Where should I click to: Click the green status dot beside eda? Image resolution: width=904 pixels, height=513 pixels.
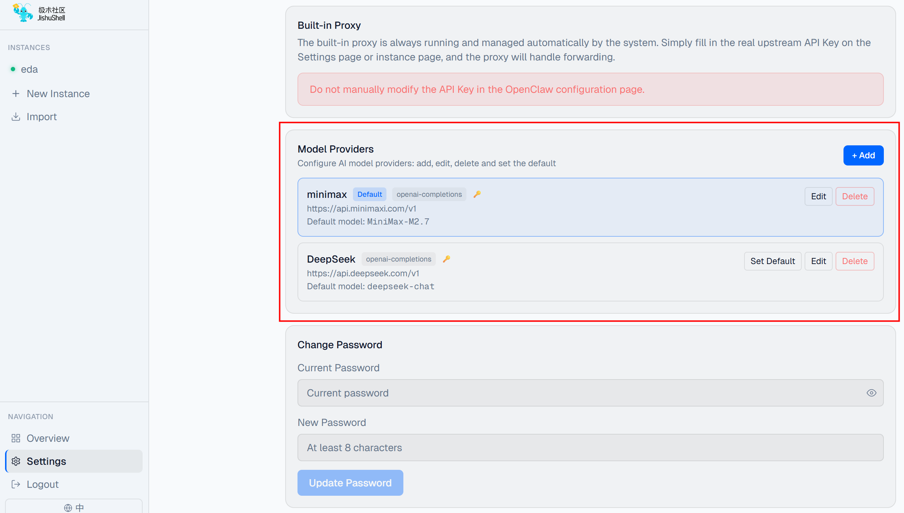pyautogui.click(x=13, y=69)
